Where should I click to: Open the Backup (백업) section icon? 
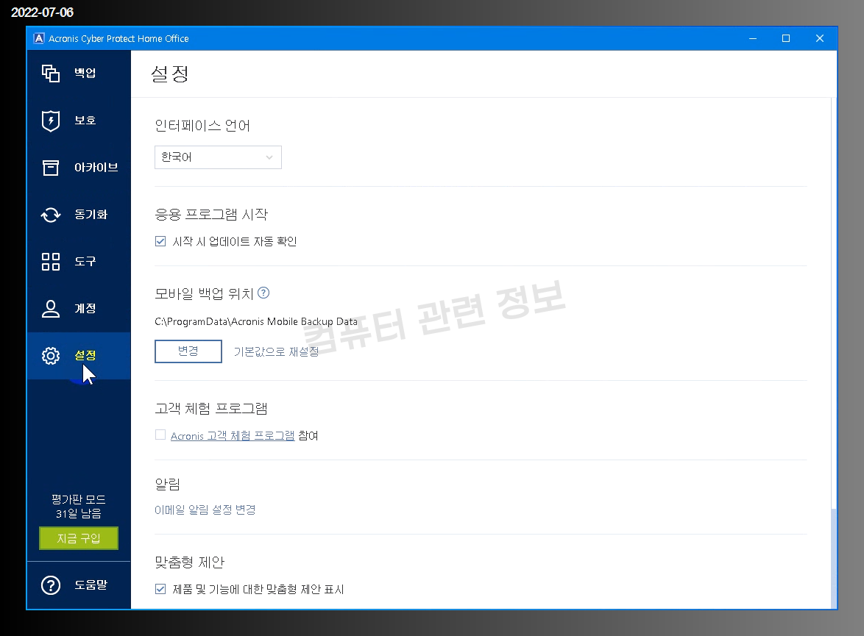pos(51,73)
